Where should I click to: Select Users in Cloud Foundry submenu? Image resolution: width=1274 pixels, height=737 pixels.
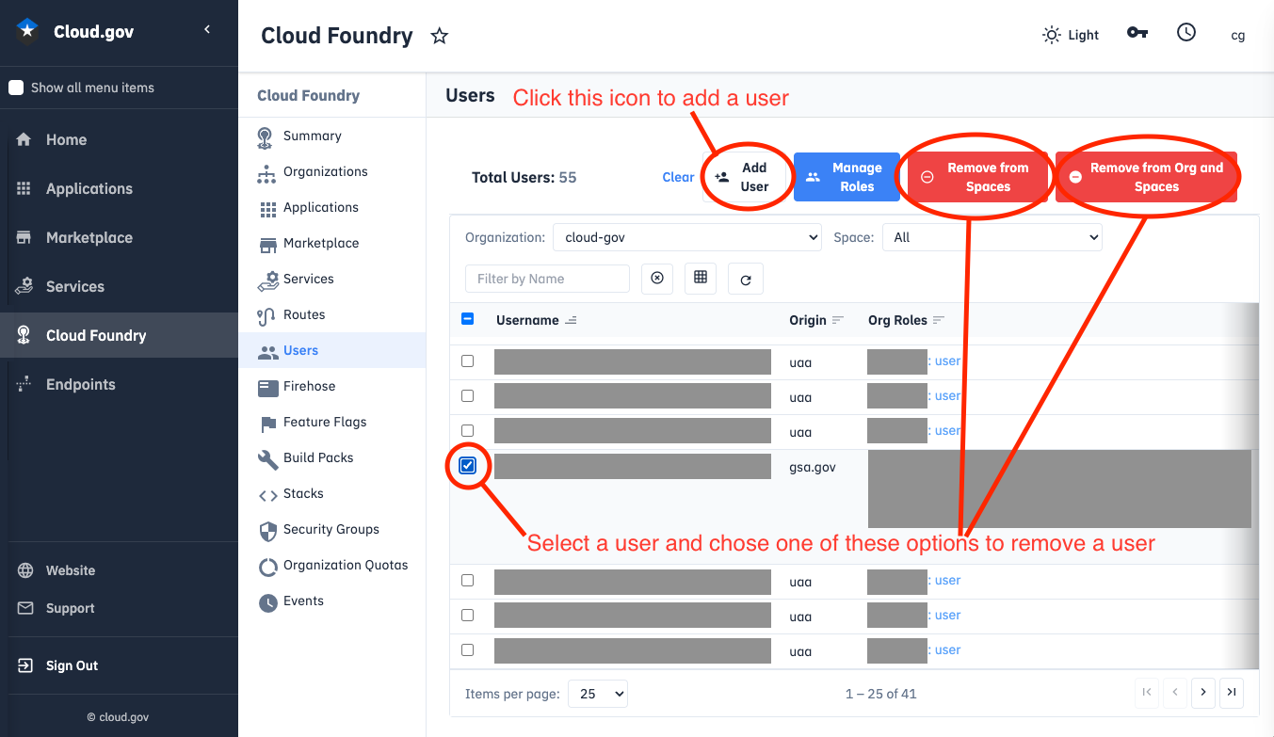(x=331, y=350)
